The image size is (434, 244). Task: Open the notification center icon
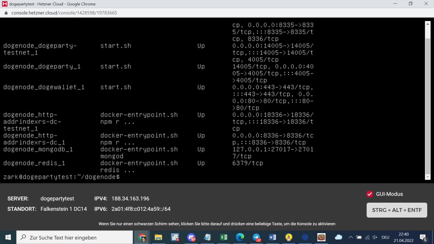coord(423,237)
